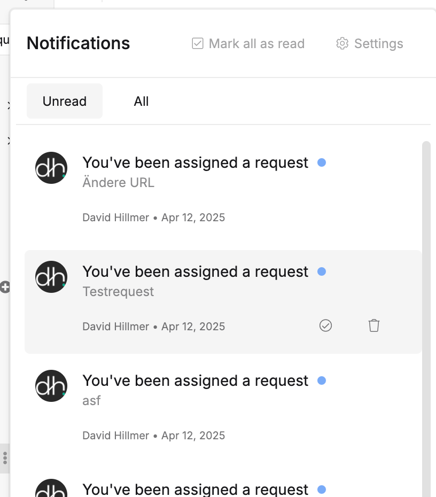436x497 pixels.
Task: Click the avatar on the Testrequest notification
Action: pos(51,277)
